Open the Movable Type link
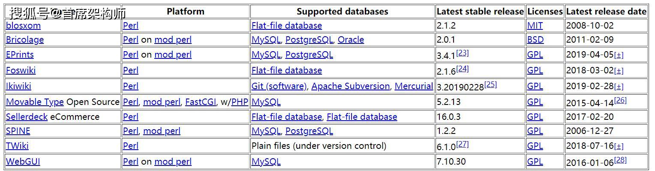Viewport: 655px width, 171px height. 35,102
